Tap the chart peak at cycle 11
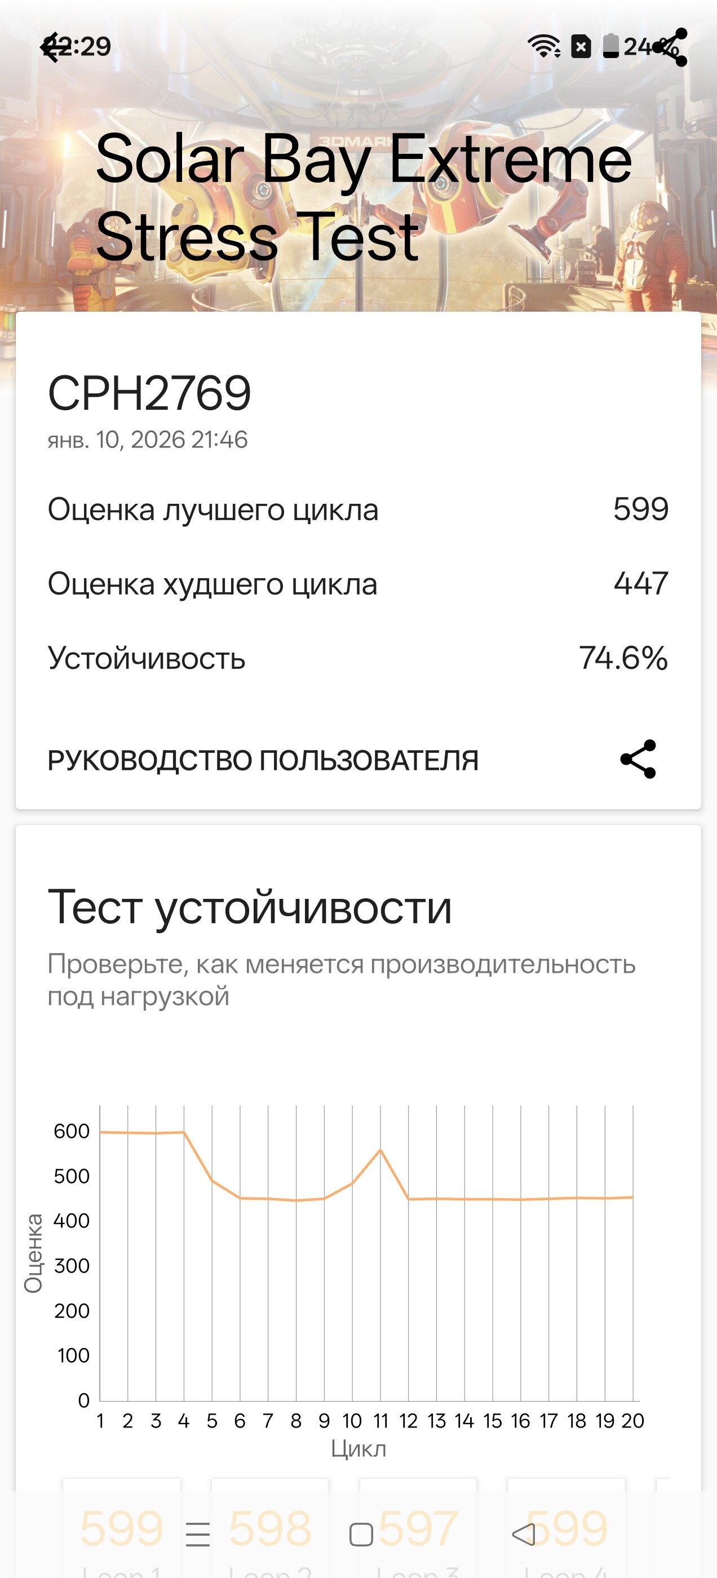The height and width of the screenshot is (1578, 717). (x=380, y=1150)
